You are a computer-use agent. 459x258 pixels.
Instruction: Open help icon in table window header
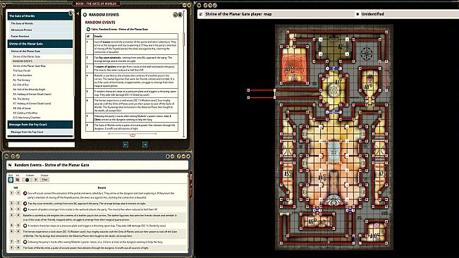[179, 156]
